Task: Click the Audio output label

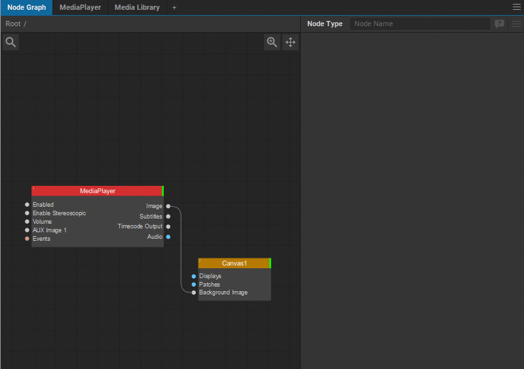Action: click(155, 236)
